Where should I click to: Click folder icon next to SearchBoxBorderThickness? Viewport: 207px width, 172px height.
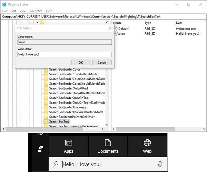click(46, 107)
